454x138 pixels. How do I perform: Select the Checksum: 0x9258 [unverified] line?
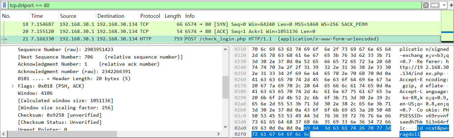60,115
